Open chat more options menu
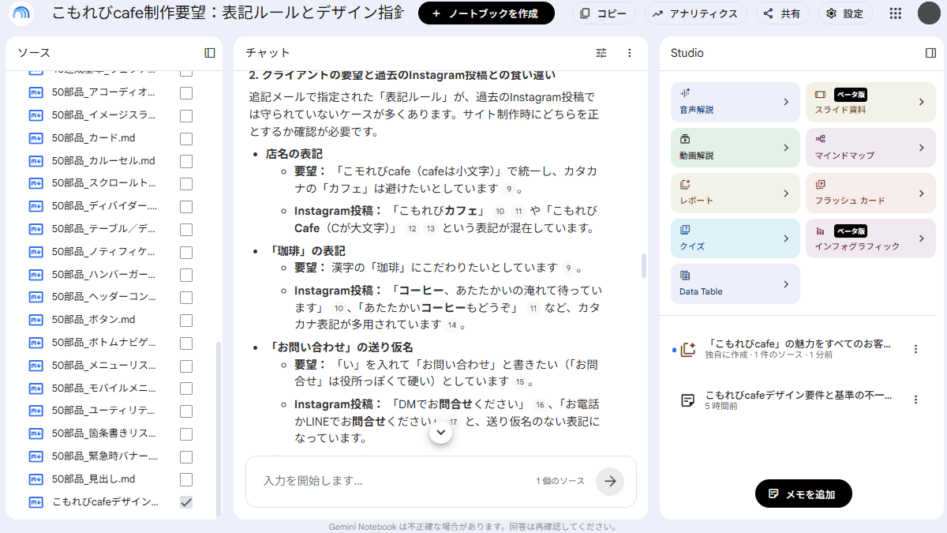The image size is (947, 533). pyautogui.click(x=629, y=53)
